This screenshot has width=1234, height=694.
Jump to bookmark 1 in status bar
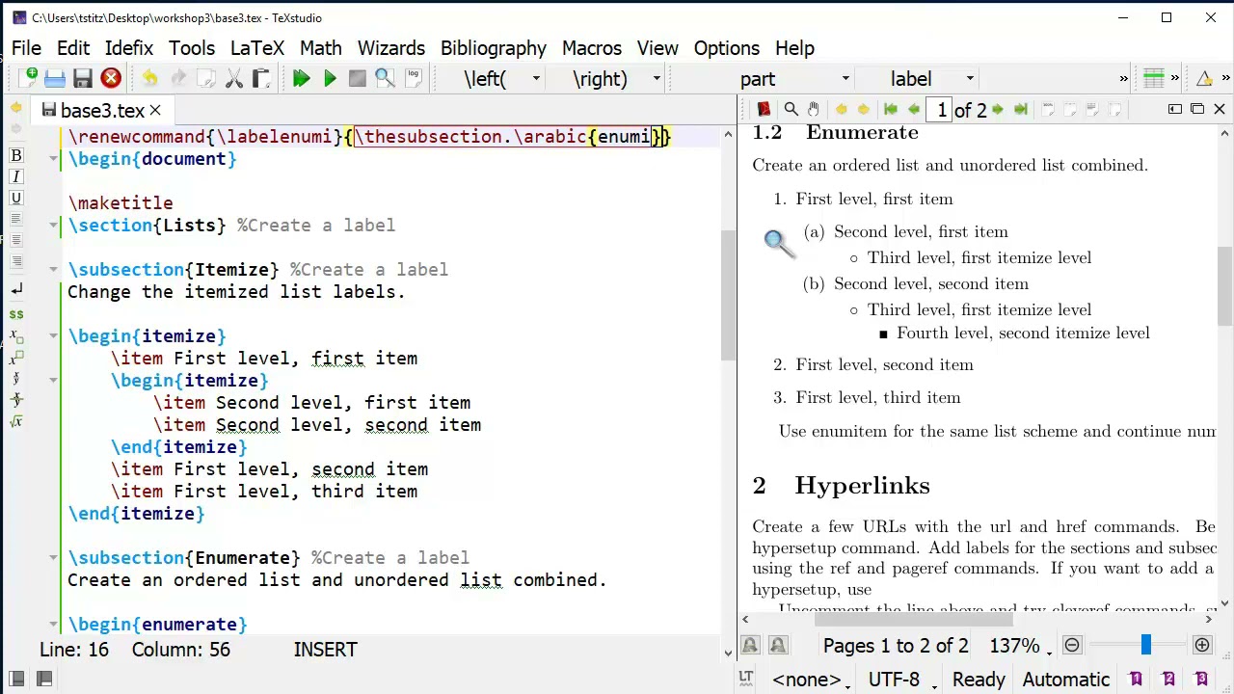(x=1136, y=680)
